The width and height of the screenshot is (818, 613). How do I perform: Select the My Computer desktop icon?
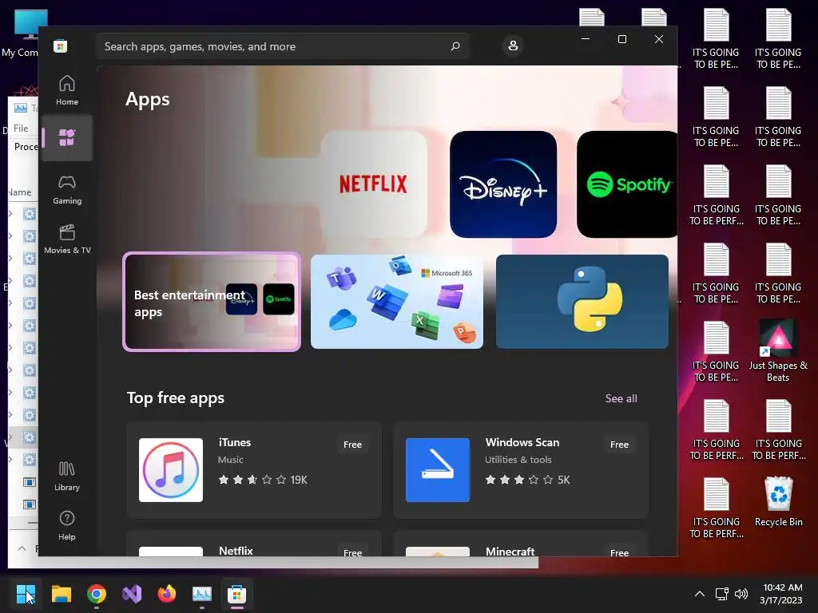pos(23,34)
